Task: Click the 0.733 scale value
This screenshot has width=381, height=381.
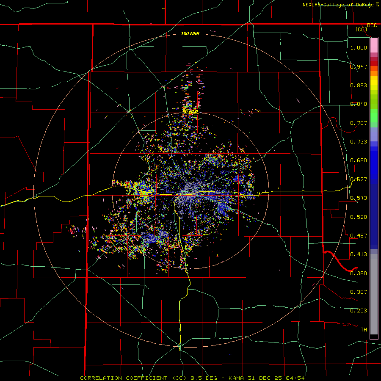Action: click(x=359, y=142)
